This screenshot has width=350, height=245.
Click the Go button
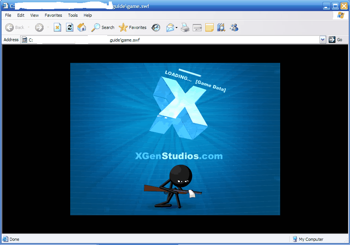point(336,40)
